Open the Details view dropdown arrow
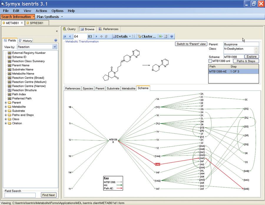This screenshot has height=205, width=265. click(x=130, y=36)
